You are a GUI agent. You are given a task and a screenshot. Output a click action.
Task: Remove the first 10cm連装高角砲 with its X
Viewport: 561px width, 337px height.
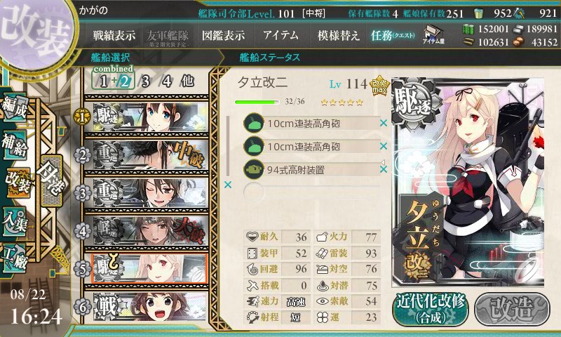384,123
